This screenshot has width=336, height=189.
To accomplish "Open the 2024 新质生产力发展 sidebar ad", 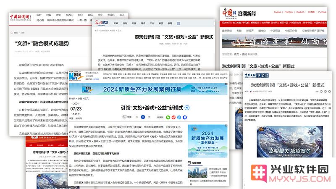I will point(207,141).
